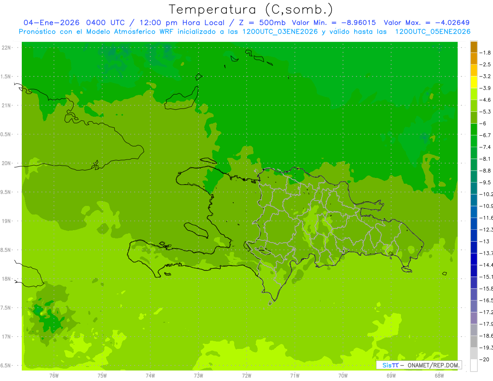This screenshot has height=381, width=493.
Task: Click the '76W' longitude label
Action: pos(54,376)
